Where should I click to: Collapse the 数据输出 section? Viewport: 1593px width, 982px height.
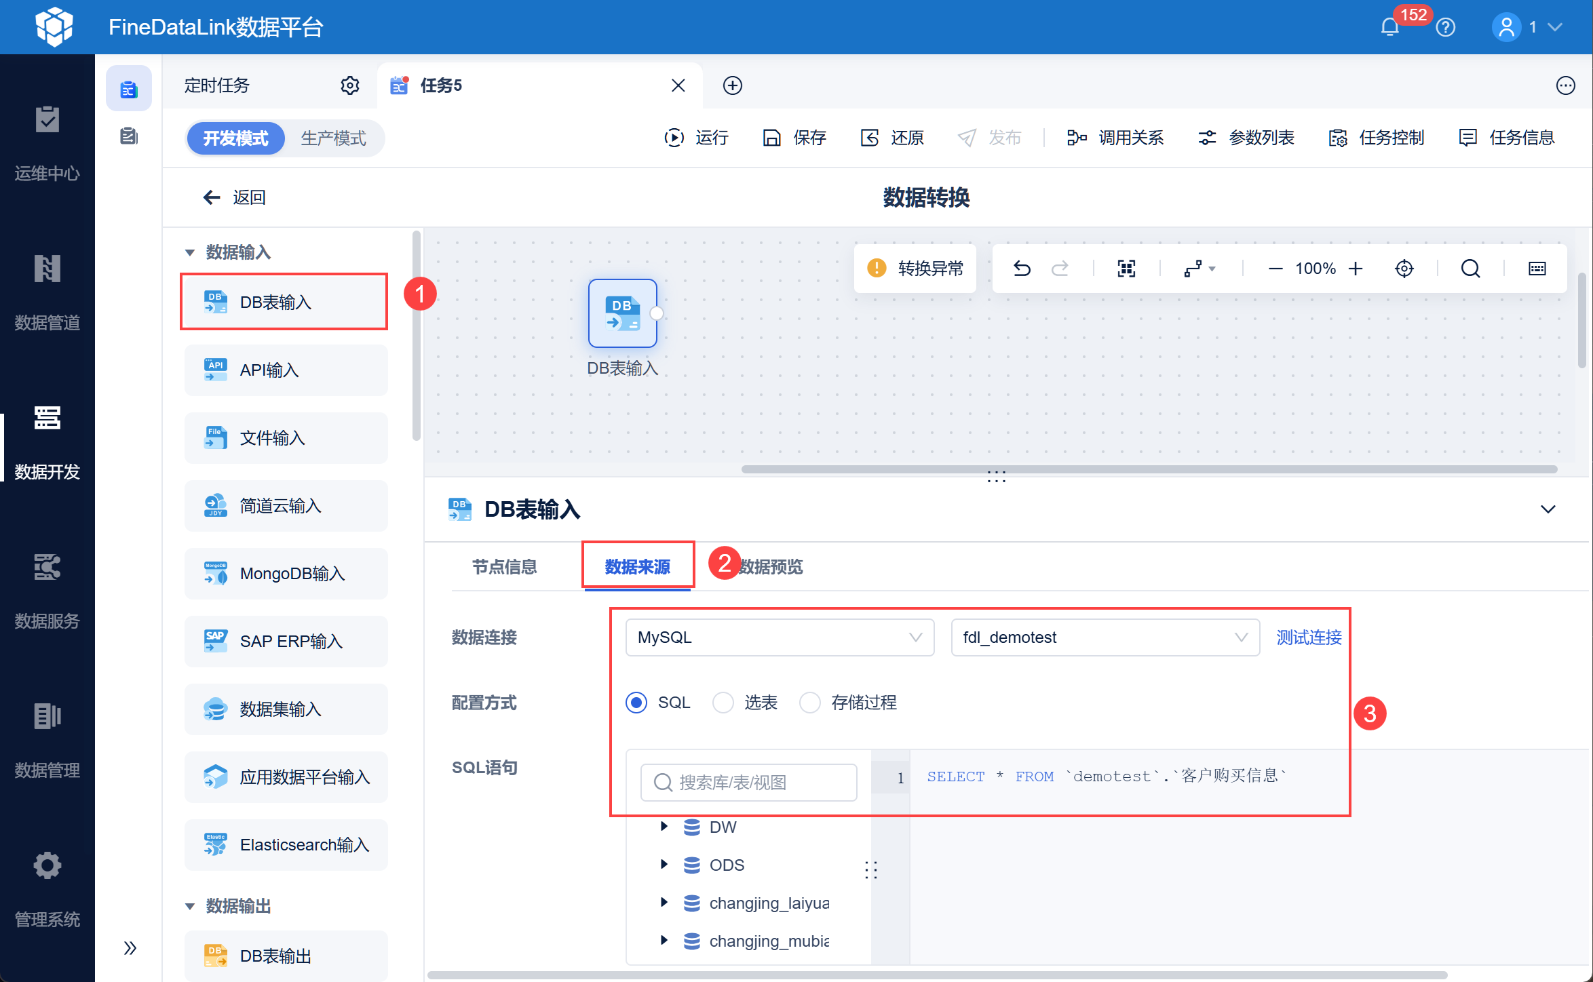pyautogui.click(x=190, y=906)
